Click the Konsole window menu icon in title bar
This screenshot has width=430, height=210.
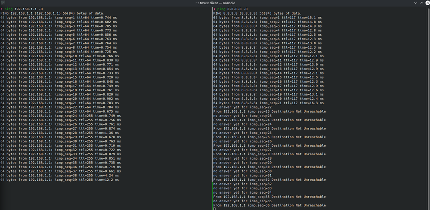click(x=3, y=3)
